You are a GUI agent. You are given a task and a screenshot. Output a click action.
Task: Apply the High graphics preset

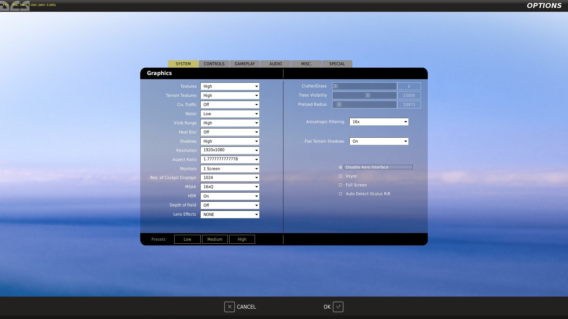(242, 239)
